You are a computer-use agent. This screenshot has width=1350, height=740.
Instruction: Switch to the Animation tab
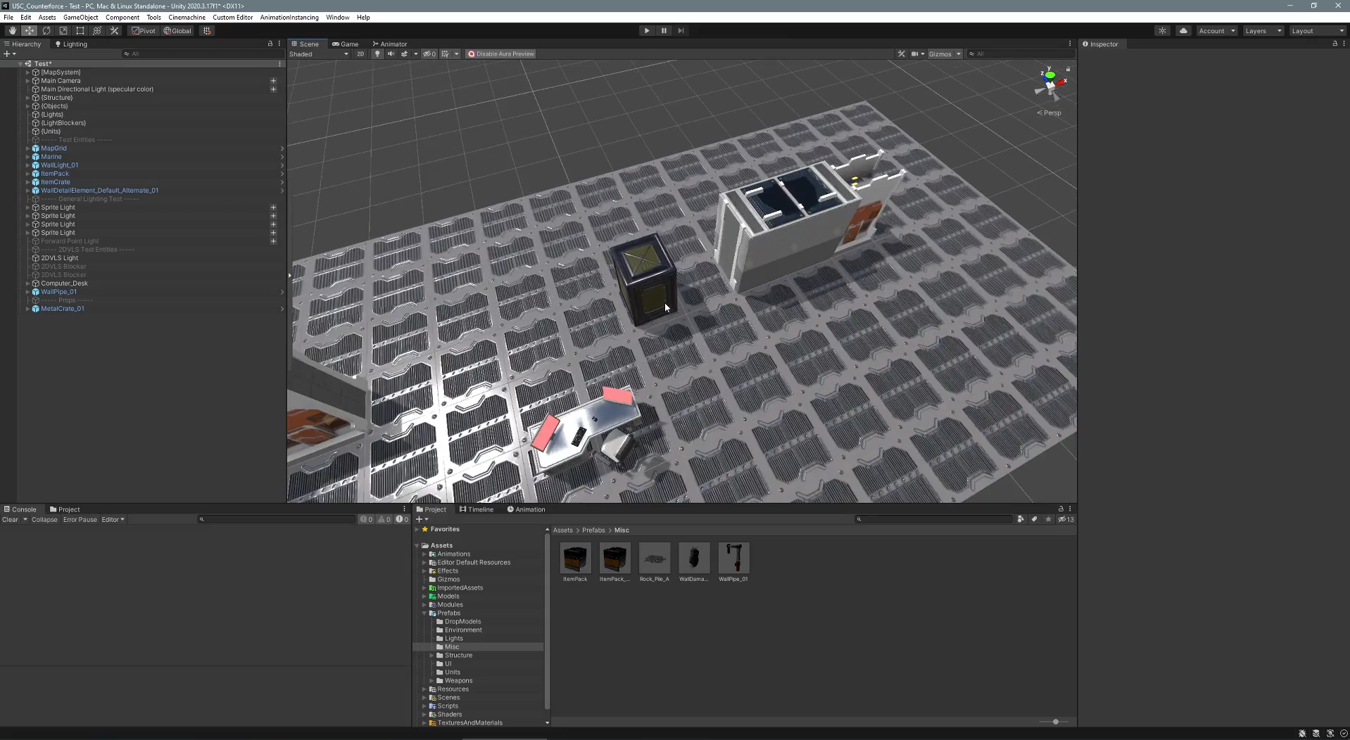click(526, 509)
